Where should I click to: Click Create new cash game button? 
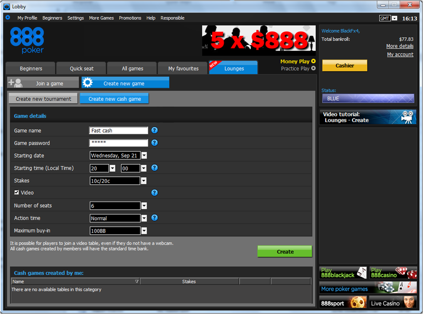coord(114,99)
